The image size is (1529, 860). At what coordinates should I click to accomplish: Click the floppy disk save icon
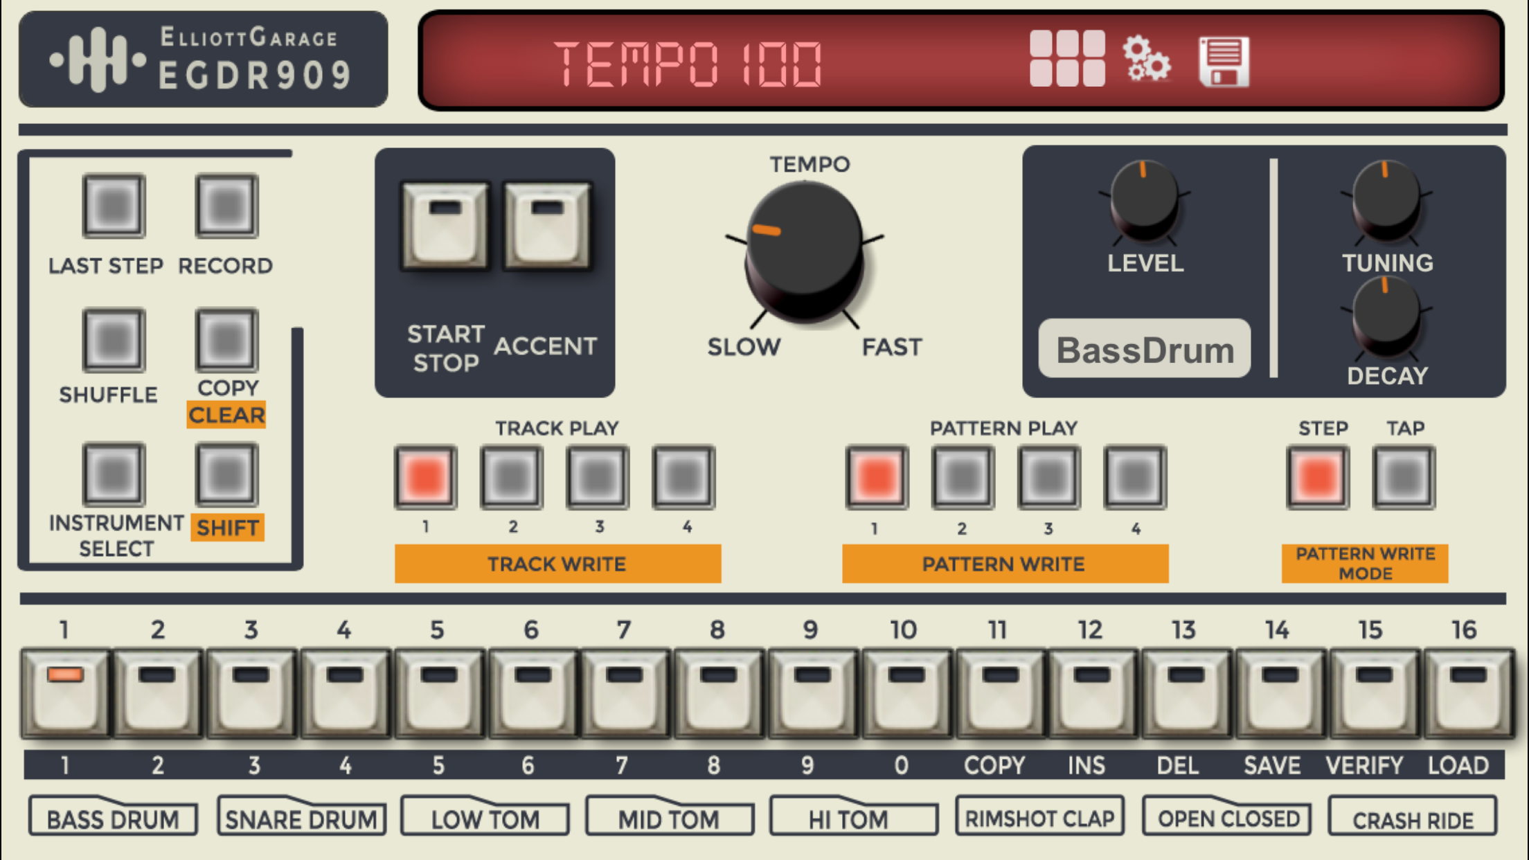click(1224, 62)
